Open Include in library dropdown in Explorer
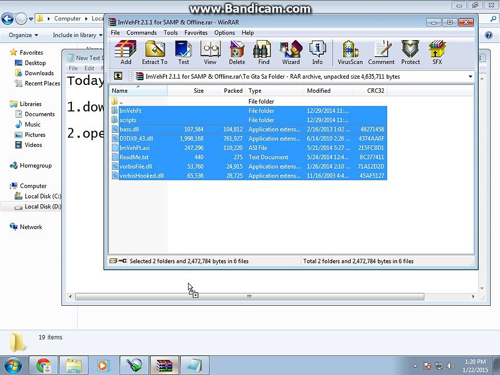This screenshot has width=500, height=375. pos(78,35)
